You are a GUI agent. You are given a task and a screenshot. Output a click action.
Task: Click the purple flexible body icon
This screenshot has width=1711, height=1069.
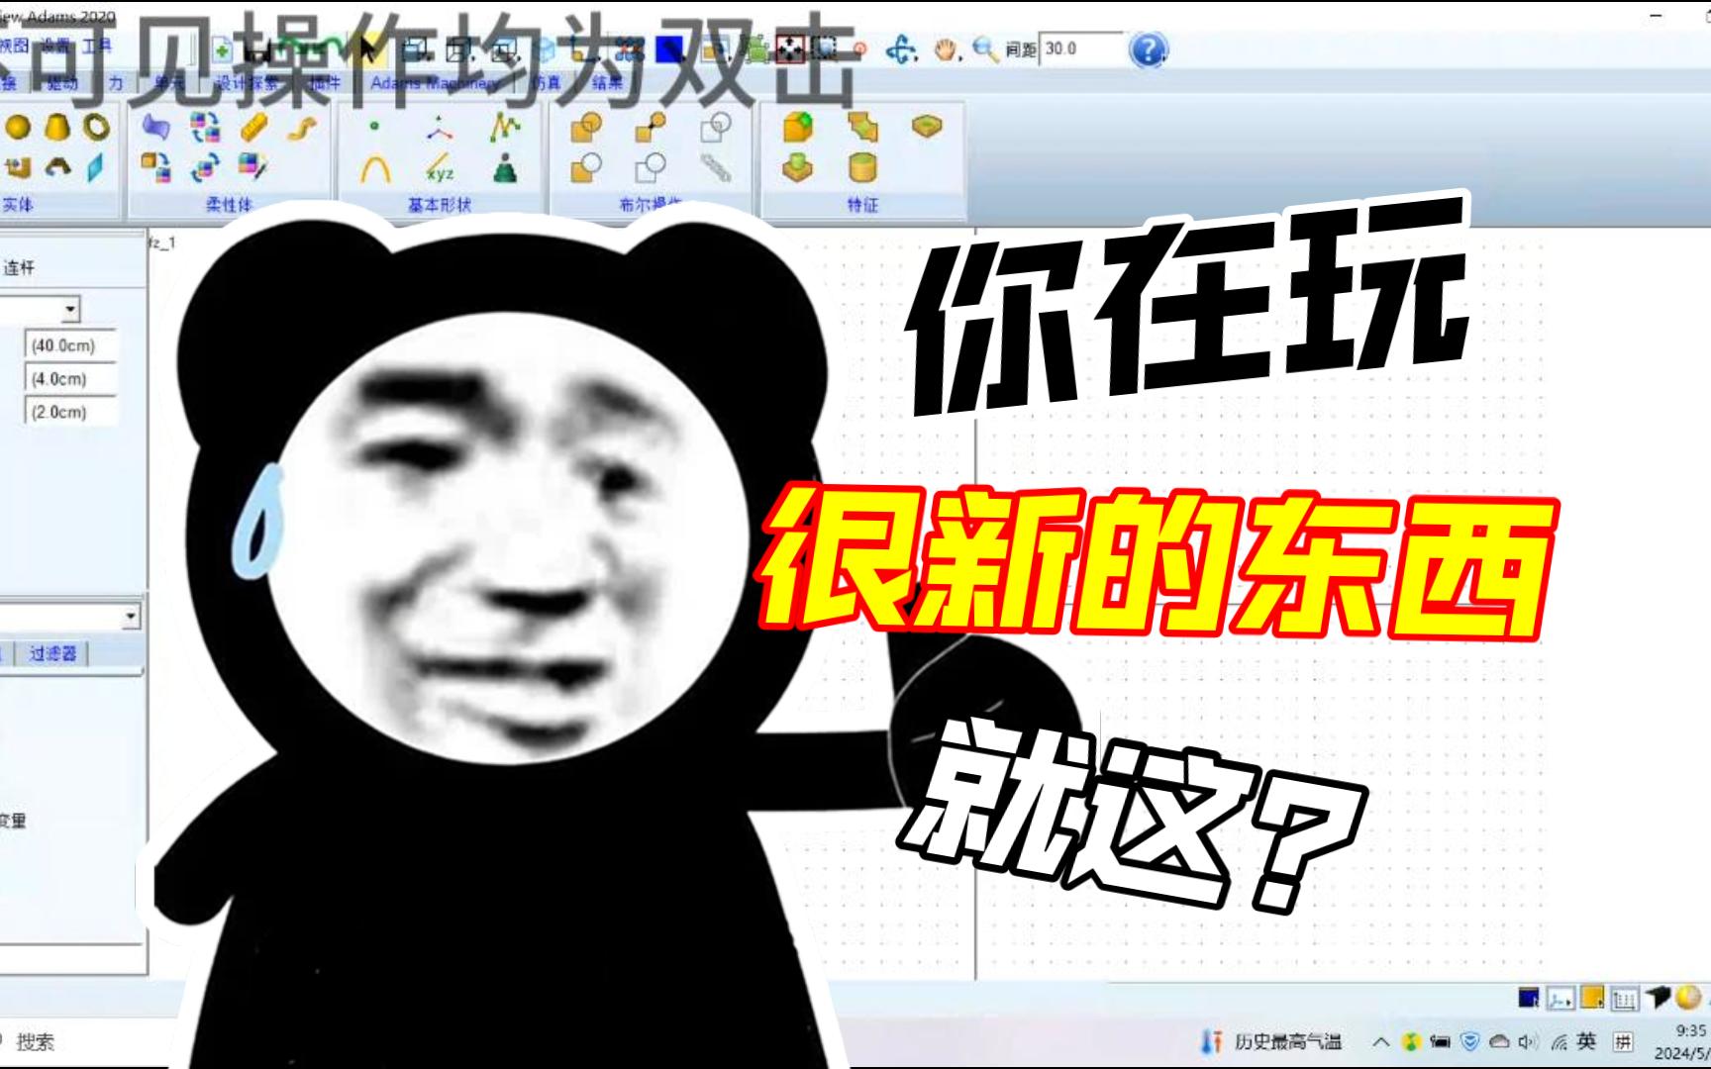(156, 128)
